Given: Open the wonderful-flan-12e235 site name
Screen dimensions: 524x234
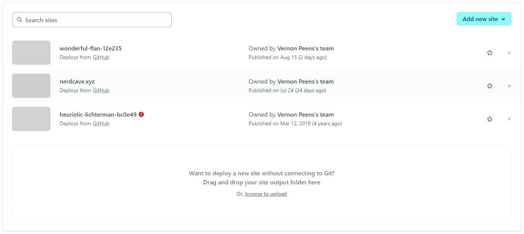Looking at the screenshot, I should click(90, 49).
